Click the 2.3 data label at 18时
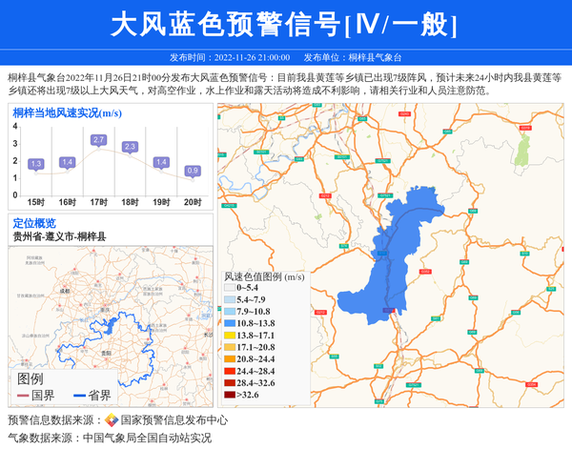Viewport: 572px width, 449px height. pos(130,147)
